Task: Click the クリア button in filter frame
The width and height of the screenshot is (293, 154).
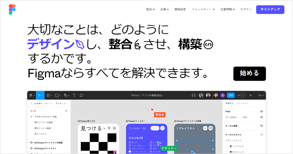Action: click(x=155, y=128)
